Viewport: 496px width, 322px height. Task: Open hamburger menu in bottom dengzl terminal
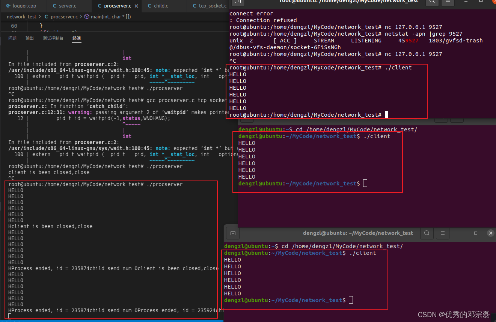click(x=443, y=233)
